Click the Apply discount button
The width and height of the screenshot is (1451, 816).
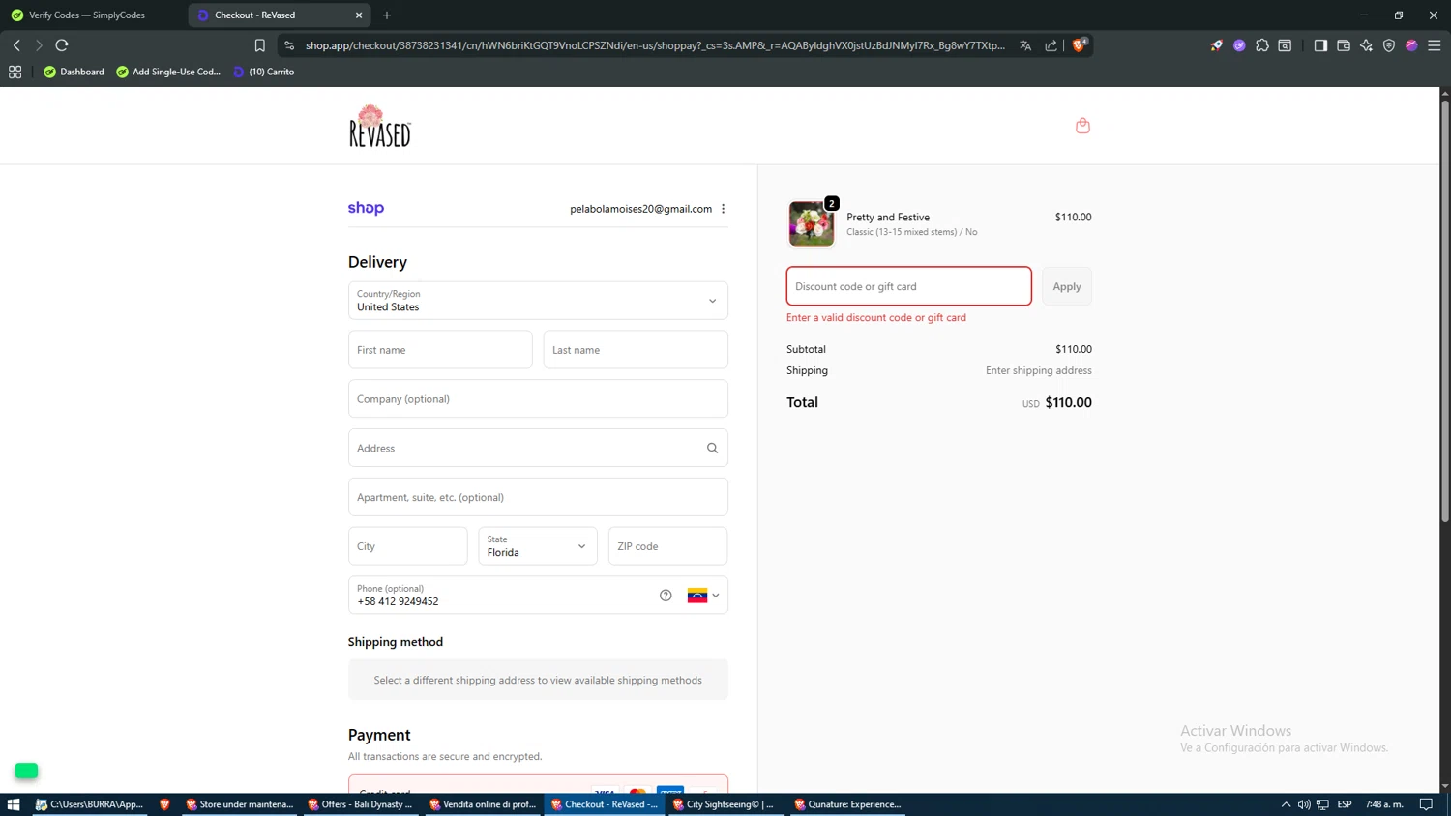coord(1067,286)
